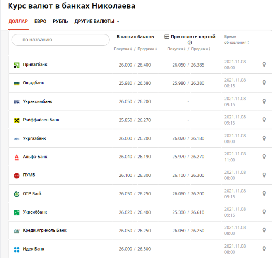Open map location for Укрэксимбанк

click(264, 101)
